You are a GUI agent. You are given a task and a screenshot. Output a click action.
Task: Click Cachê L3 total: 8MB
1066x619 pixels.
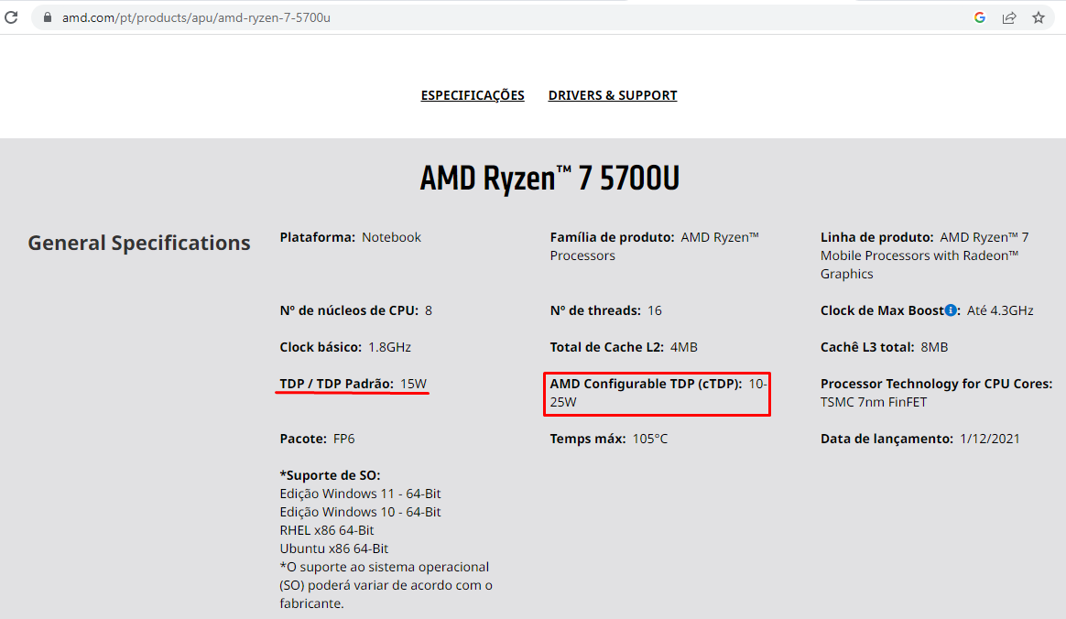coord(884,347)
